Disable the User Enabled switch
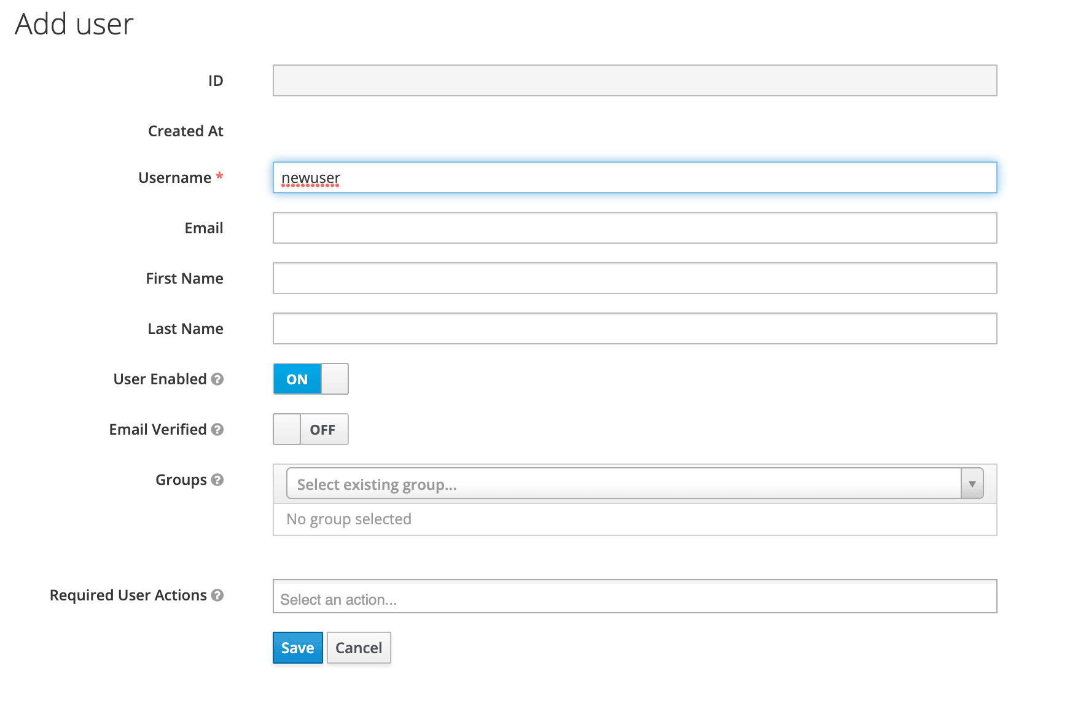 (x=334, y=379)
